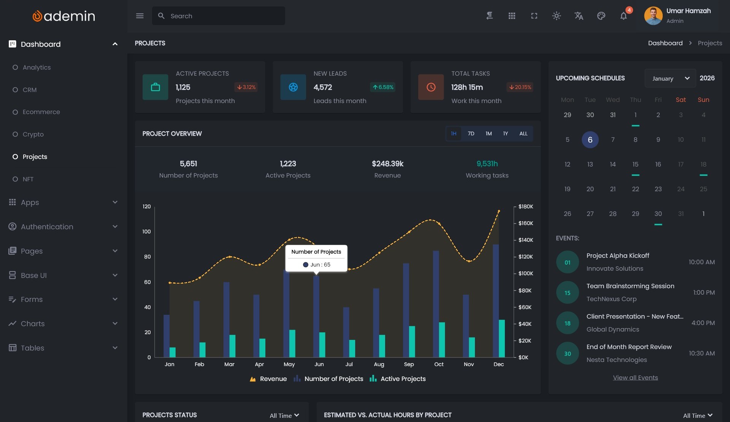The height and width of the screenshot is (422, 730).
Task: Select day 15 in the calendar
Action: [x=635, y=165]
